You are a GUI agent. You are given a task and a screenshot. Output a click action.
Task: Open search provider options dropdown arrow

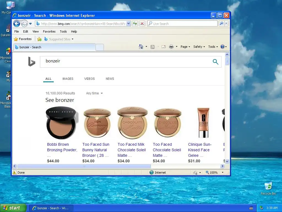pyautogui.click(x=226, y=24)
